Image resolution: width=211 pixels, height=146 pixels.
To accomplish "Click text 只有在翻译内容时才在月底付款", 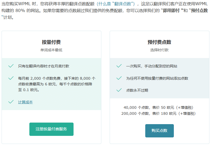I will point(44,66).
